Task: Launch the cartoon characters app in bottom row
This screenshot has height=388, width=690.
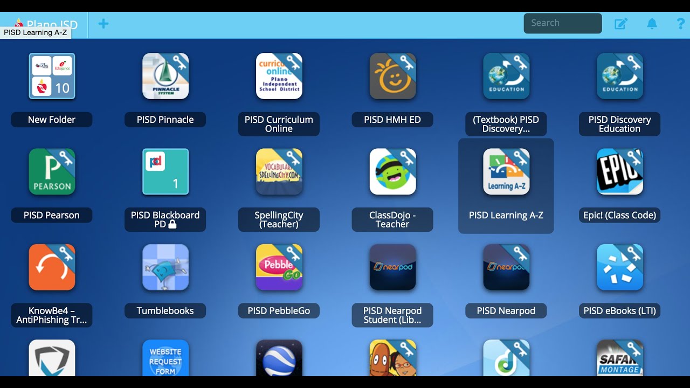Action: [392, 358]
